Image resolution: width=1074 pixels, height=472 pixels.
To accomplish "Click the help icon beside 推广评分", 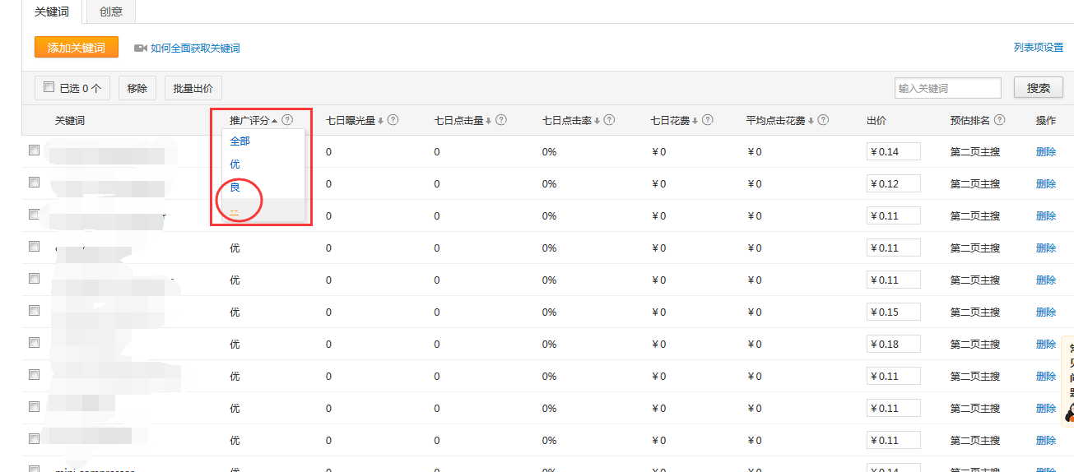I will (287, 120).
